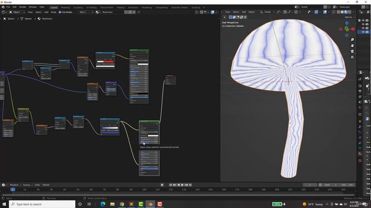Click the red-white ColorRamp gradient bar
The height and width of the screenshot is (208, 371).
[x=106, y=62]
